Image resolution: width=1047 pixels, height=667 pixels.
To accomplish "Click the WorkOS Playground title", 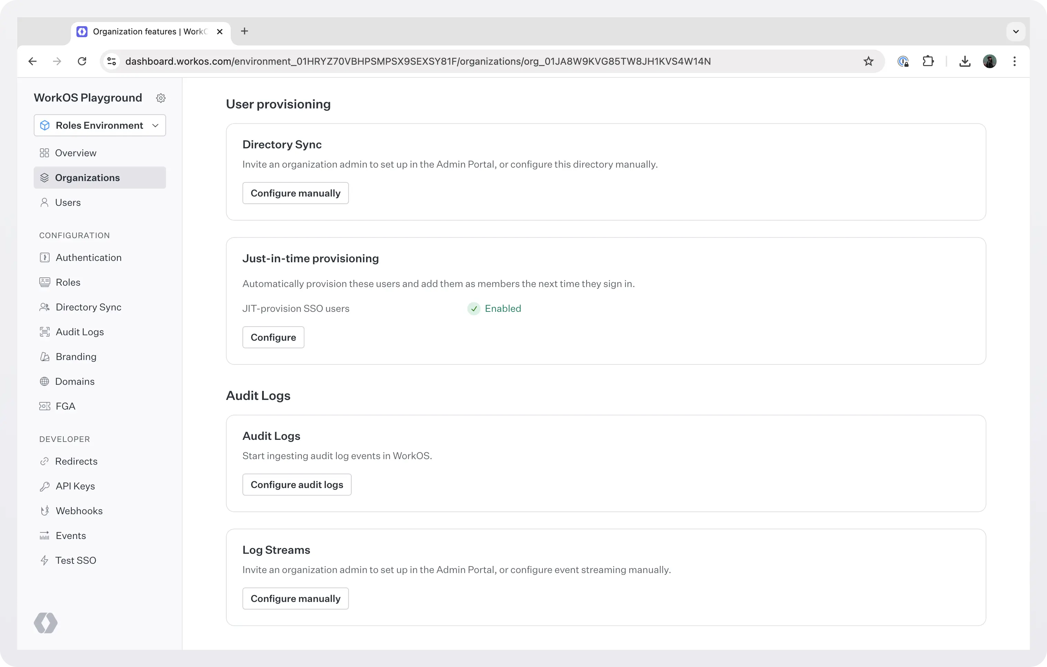I will 88,98.
